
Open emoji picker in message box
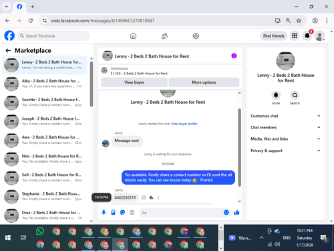click(x=226, y=212)
